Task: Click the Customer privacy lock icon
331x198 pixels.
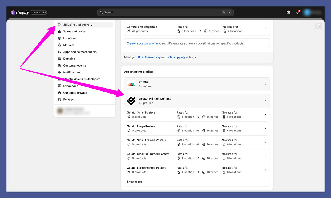Action: (x=60, y=93)
